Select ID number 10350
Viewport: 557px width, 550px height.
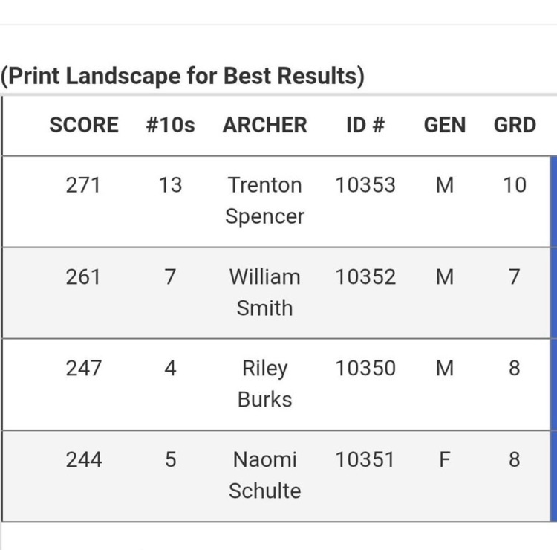point(365,369)
